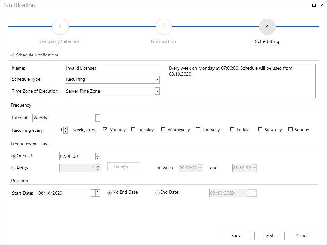Click the Cancel button
The width and height of the screenshot is (327, 245).
(303, 236)
